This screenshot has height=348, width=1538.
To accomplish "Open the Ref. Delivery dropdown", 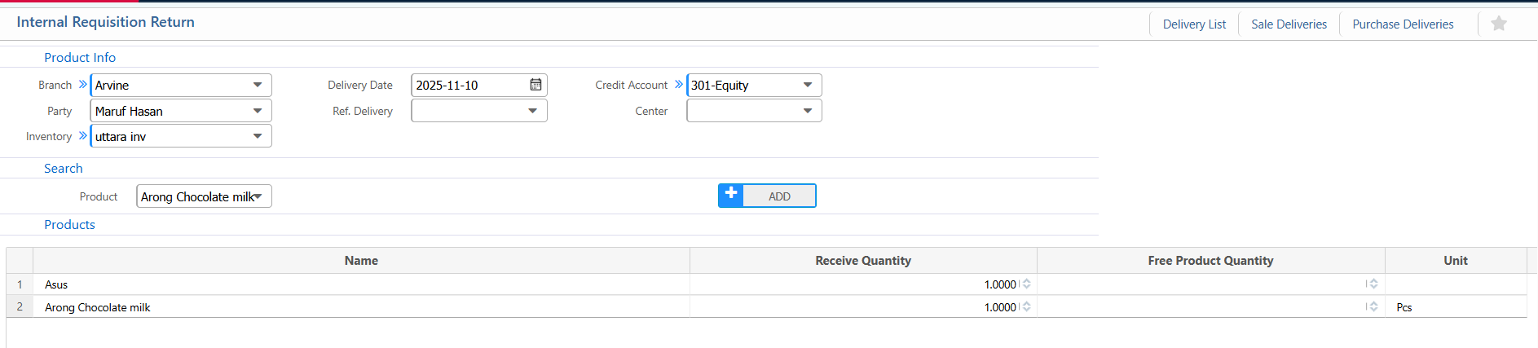I will click(532, 111).
